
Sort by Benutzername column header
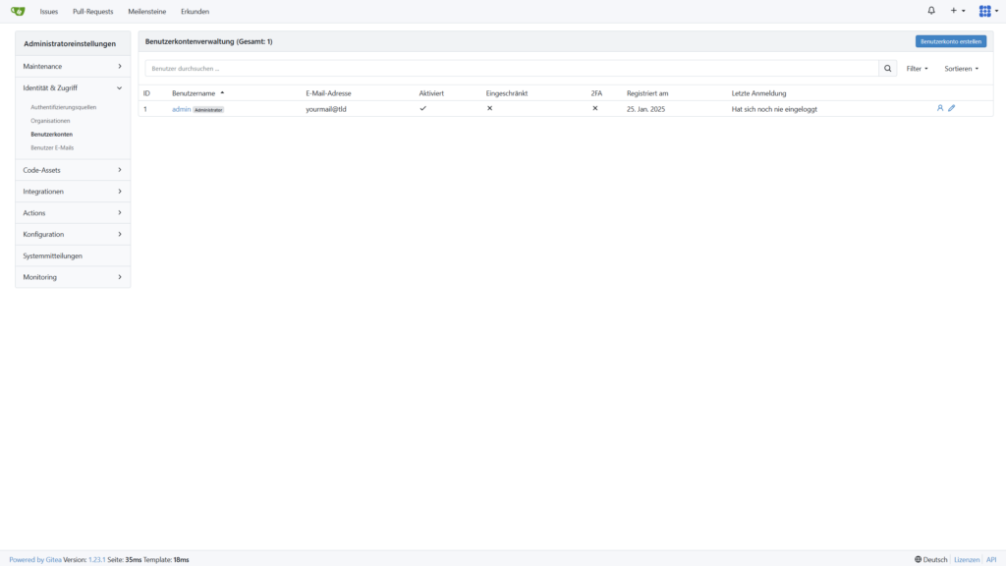tap(195, 93)
